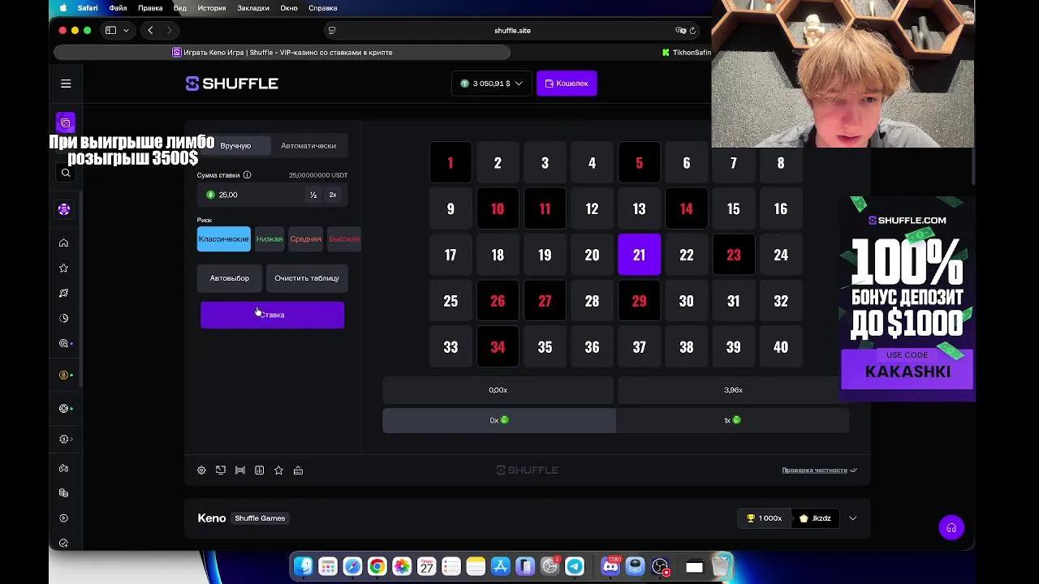Open the gear icon in the game footer toolbar
This screenshot has height=584, width=1039.
pos(201,470)
